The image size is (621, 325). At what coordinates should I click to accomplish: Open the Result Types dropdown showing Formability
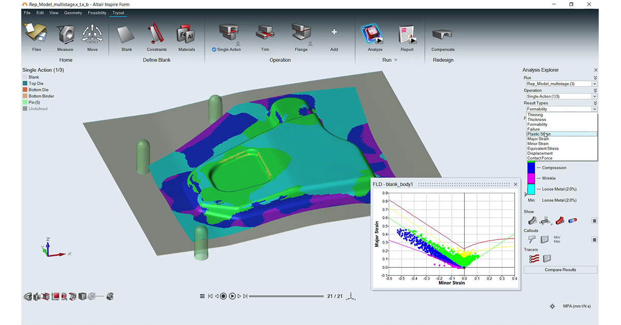[561, 109]
